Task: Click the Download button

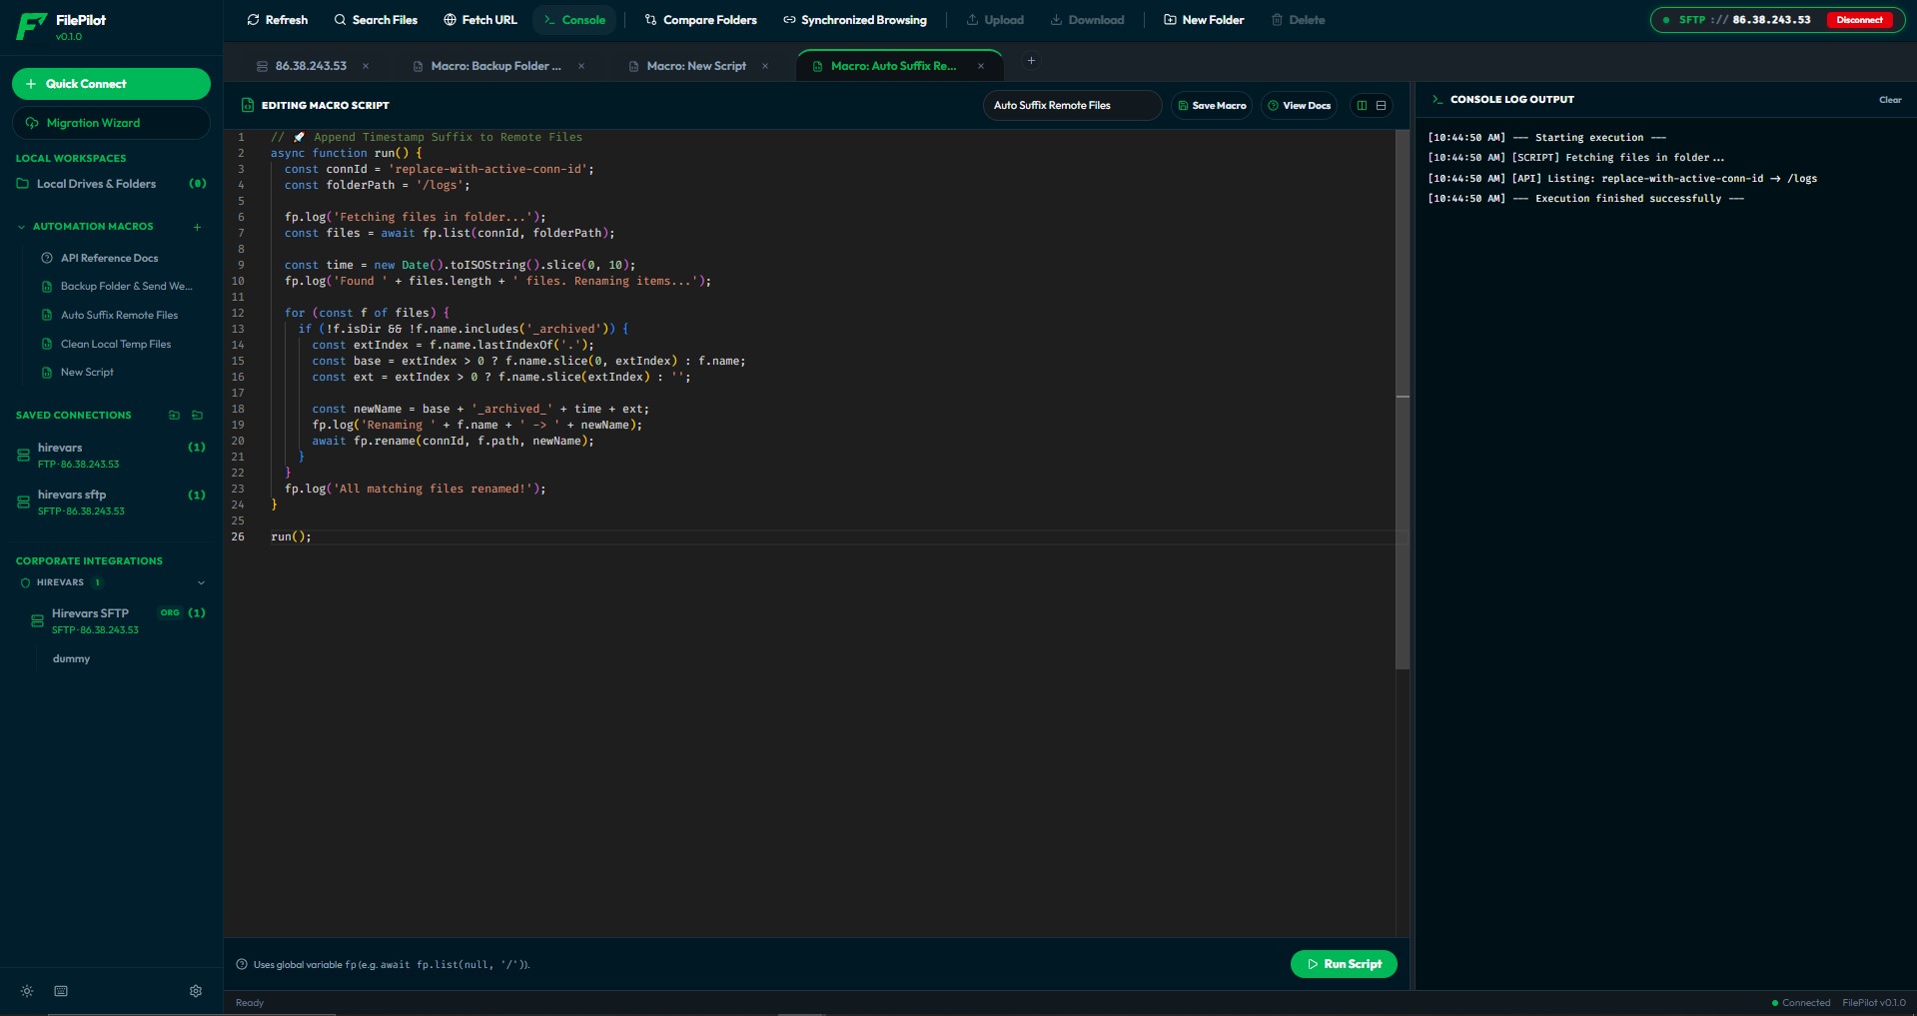Action: 1087,20
